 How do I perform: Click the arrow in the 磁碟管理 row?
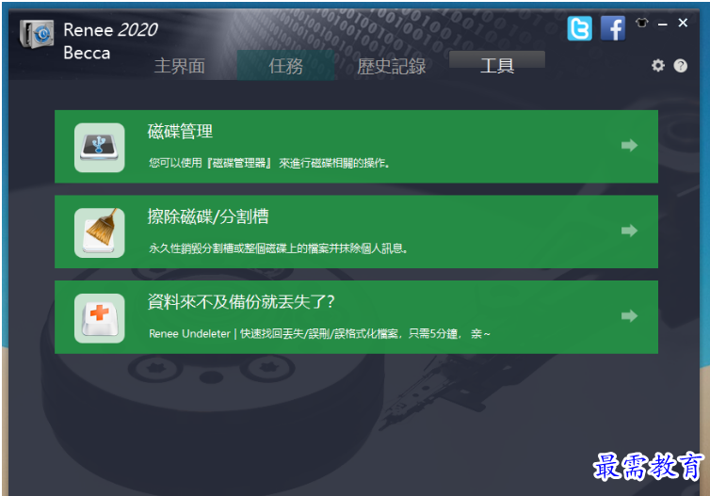pyautogui.click(x=629, y=145)
